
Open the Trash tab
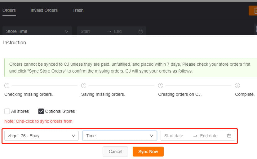pos(78,10)
